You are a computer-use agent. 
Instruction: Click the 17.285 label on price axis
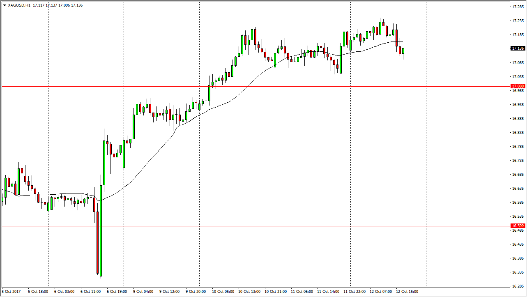pos(517,7)
